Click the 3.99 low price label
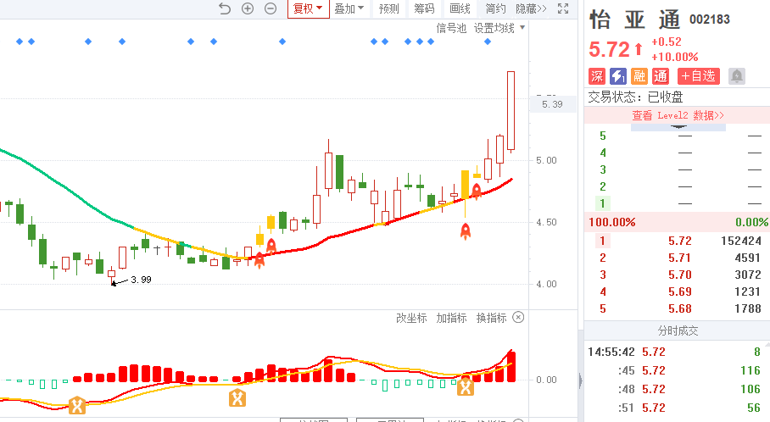Screen dimensions: 770x422 coord(141,280)
